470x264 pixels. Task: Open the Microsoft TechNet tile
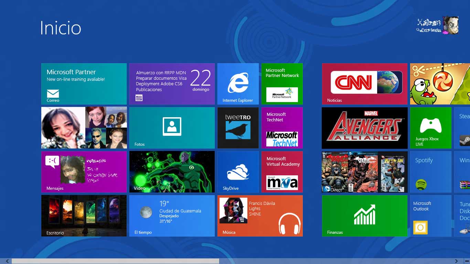[x=282, y=128]
